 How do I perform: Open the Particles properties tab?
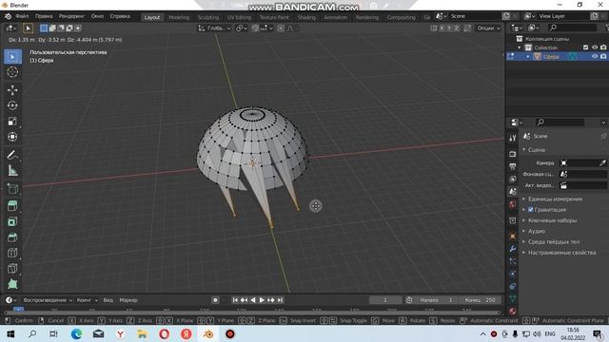click(x=513, y=261)
